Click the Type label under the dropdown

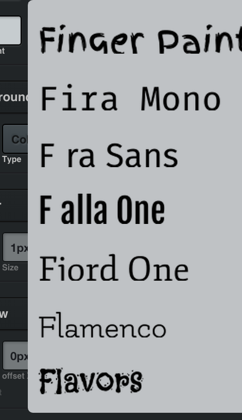[x=12, y=159]
